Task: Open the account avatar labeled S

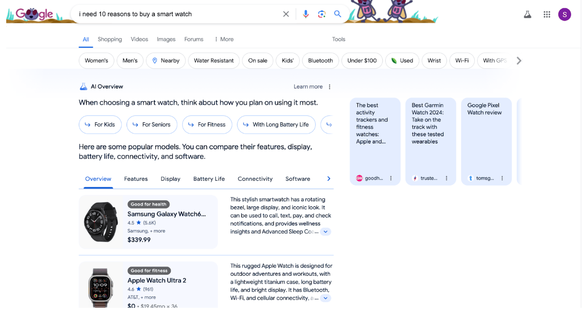Action: point(564,14)
